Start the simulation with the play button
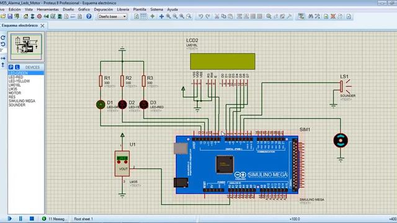This screenshot has height=223, width=397. point(10,219)
